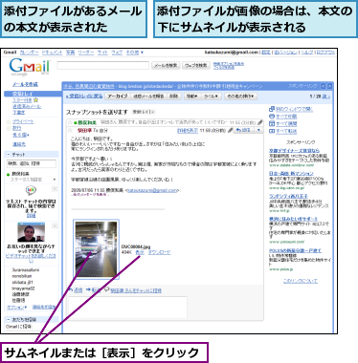Click the print all icon
The image size is (358, 363).
pos(272,117)
